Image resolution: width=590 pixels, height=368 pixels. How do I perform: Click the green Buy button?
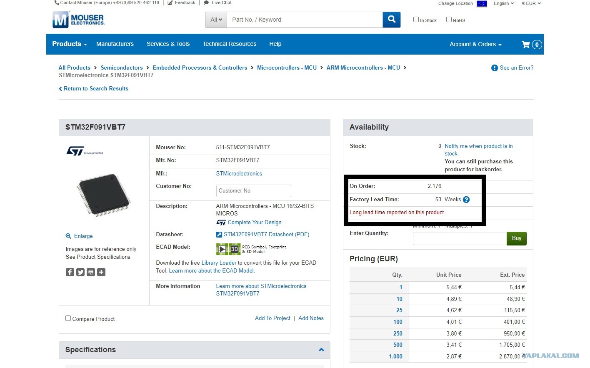click(x=517, y=238)
